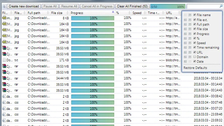Move the % column left
The image size is (224, 126).
pos(185,38)
